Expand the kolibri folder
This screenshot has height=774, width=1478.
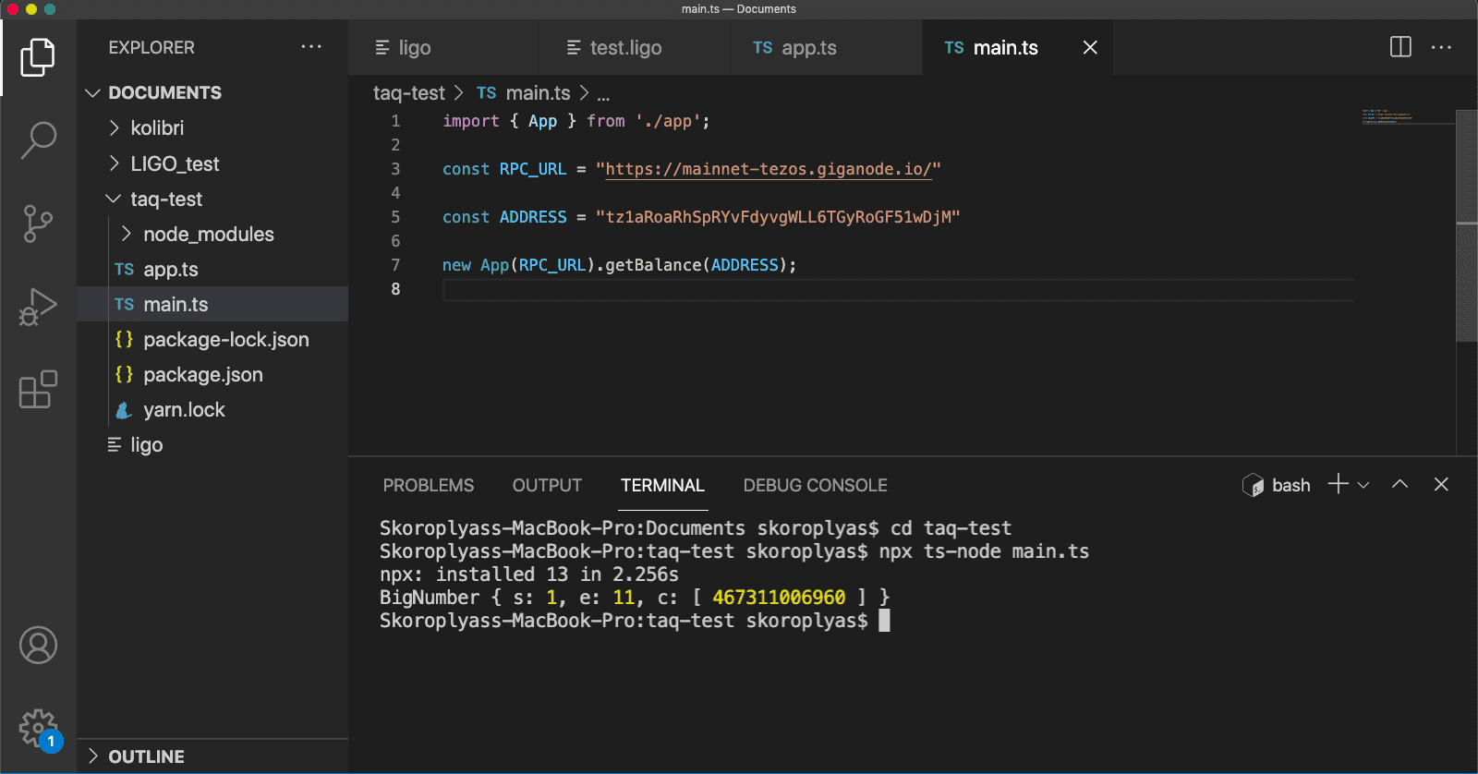click(x=157, y=128)
